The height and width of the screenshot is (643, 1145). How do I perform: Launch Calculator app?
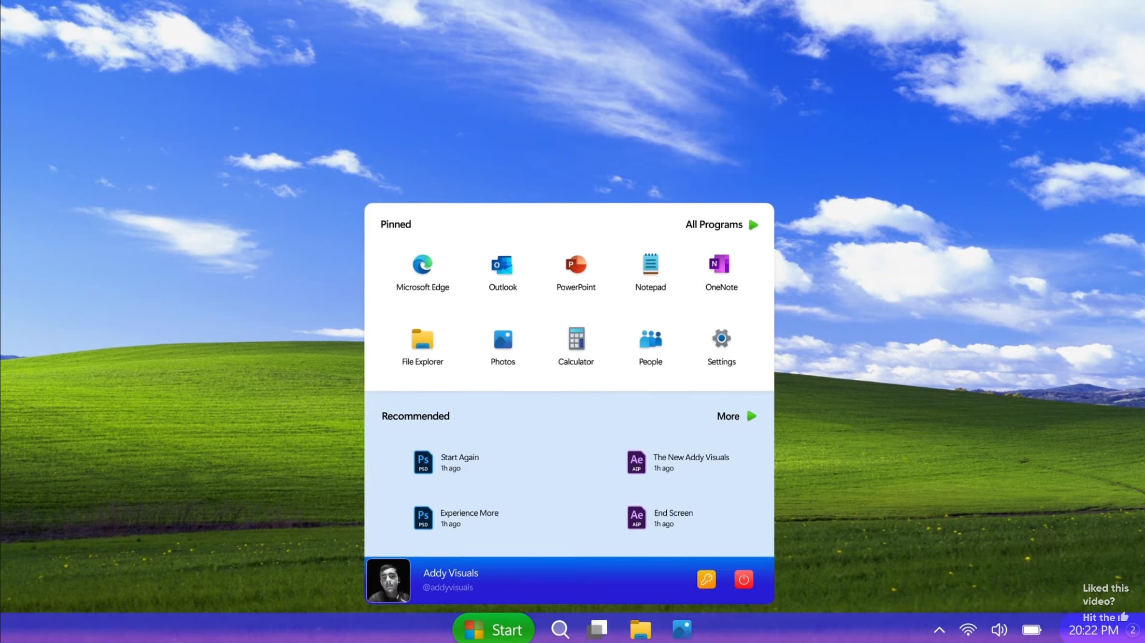575,347
